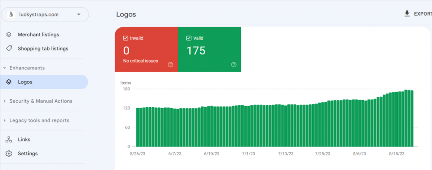Click the Export download arrow icon
Screen dimensions: 432x170
click(407, 14)
